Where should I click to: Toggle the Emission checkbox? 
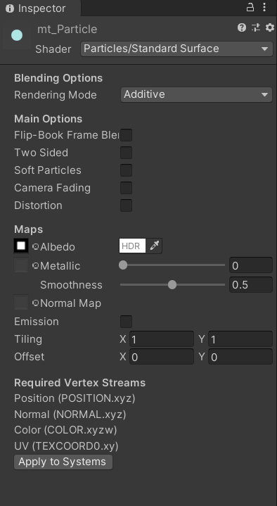pyautogui.click(x=126, y=322)
